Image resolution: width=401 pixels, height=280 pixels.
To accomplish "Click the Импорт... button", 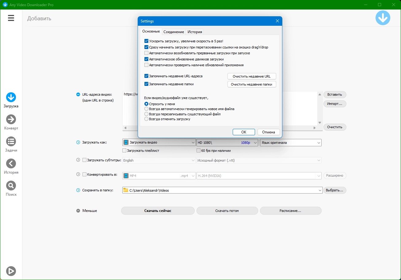I will (335, 104).
